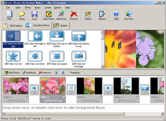Open the Help menu in the menu bar
The height and width of the screenshot is (121, 166).
[x=68, y=8]
